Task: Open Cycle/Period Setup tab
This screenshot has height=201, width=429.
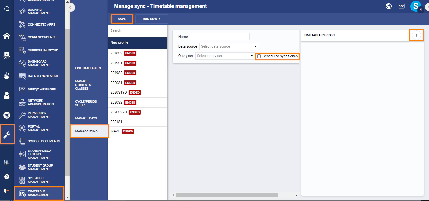Action: coord(86,103)
